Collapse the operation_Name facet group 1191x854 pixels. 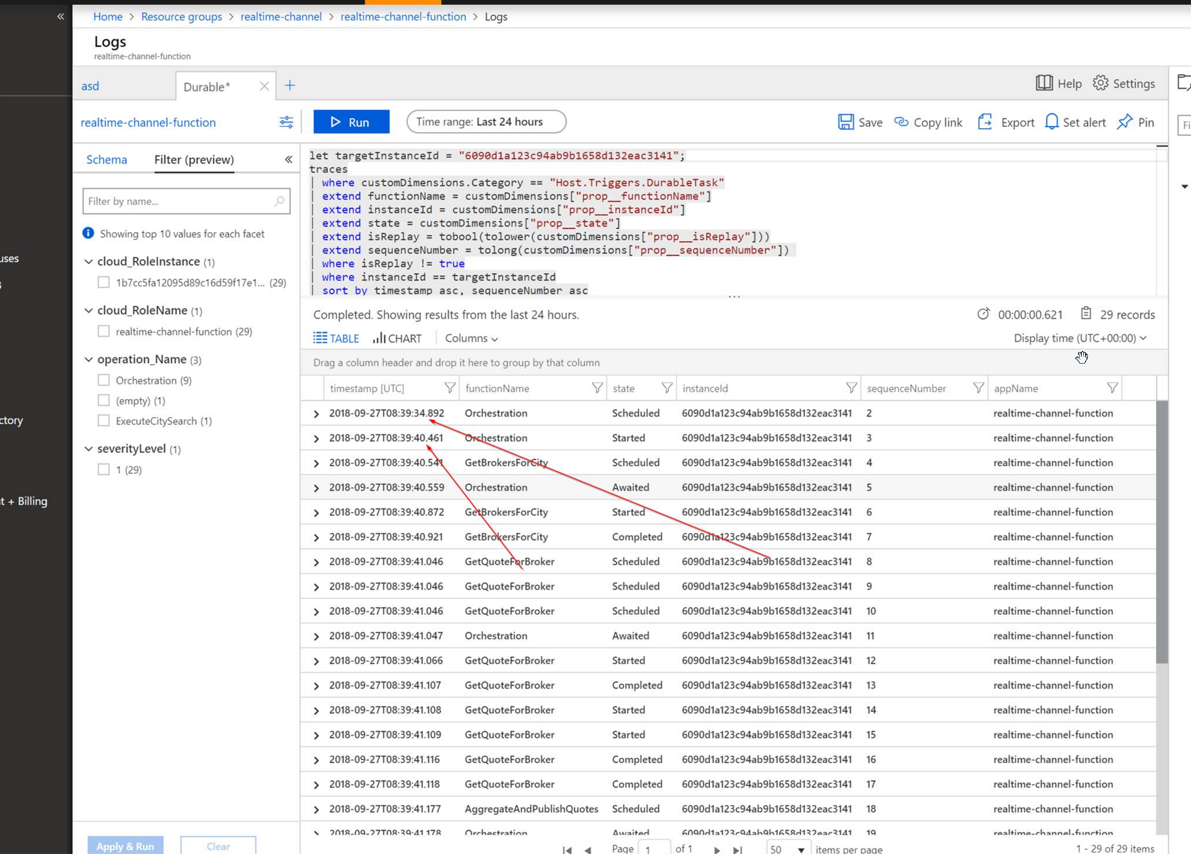coord(89,359)
